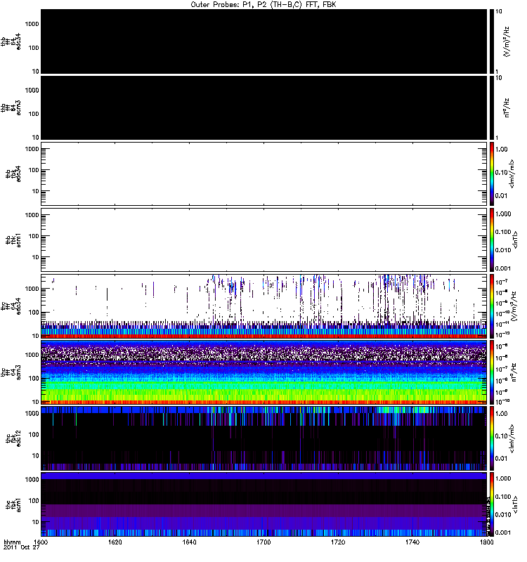
Task: Click the color bar beside thb fbk scm1 panel
Action: [x=493, y=240]
